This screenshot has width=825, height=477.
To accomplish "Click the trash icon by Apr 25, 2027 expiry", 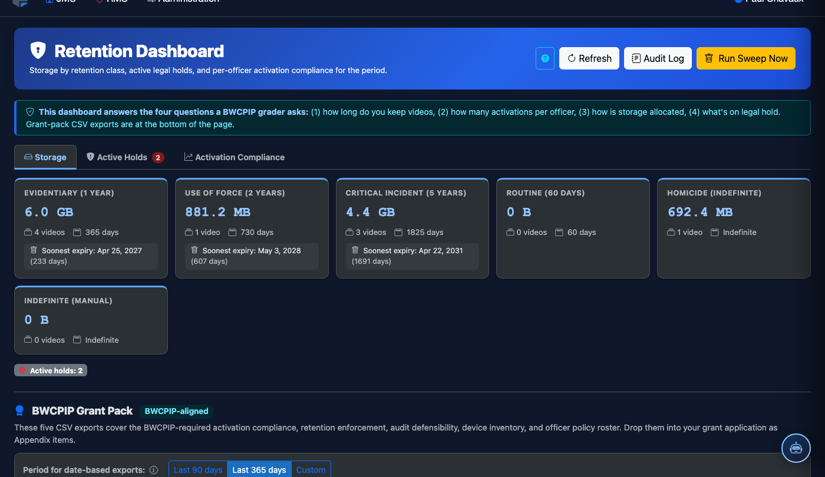I will (x=34, y=250).
